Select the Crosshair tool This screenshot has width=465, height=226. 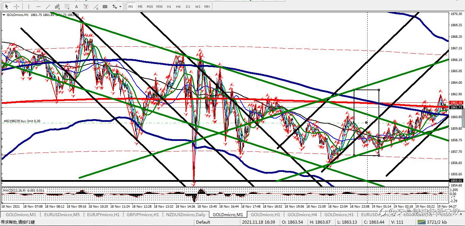pos(16,6)
